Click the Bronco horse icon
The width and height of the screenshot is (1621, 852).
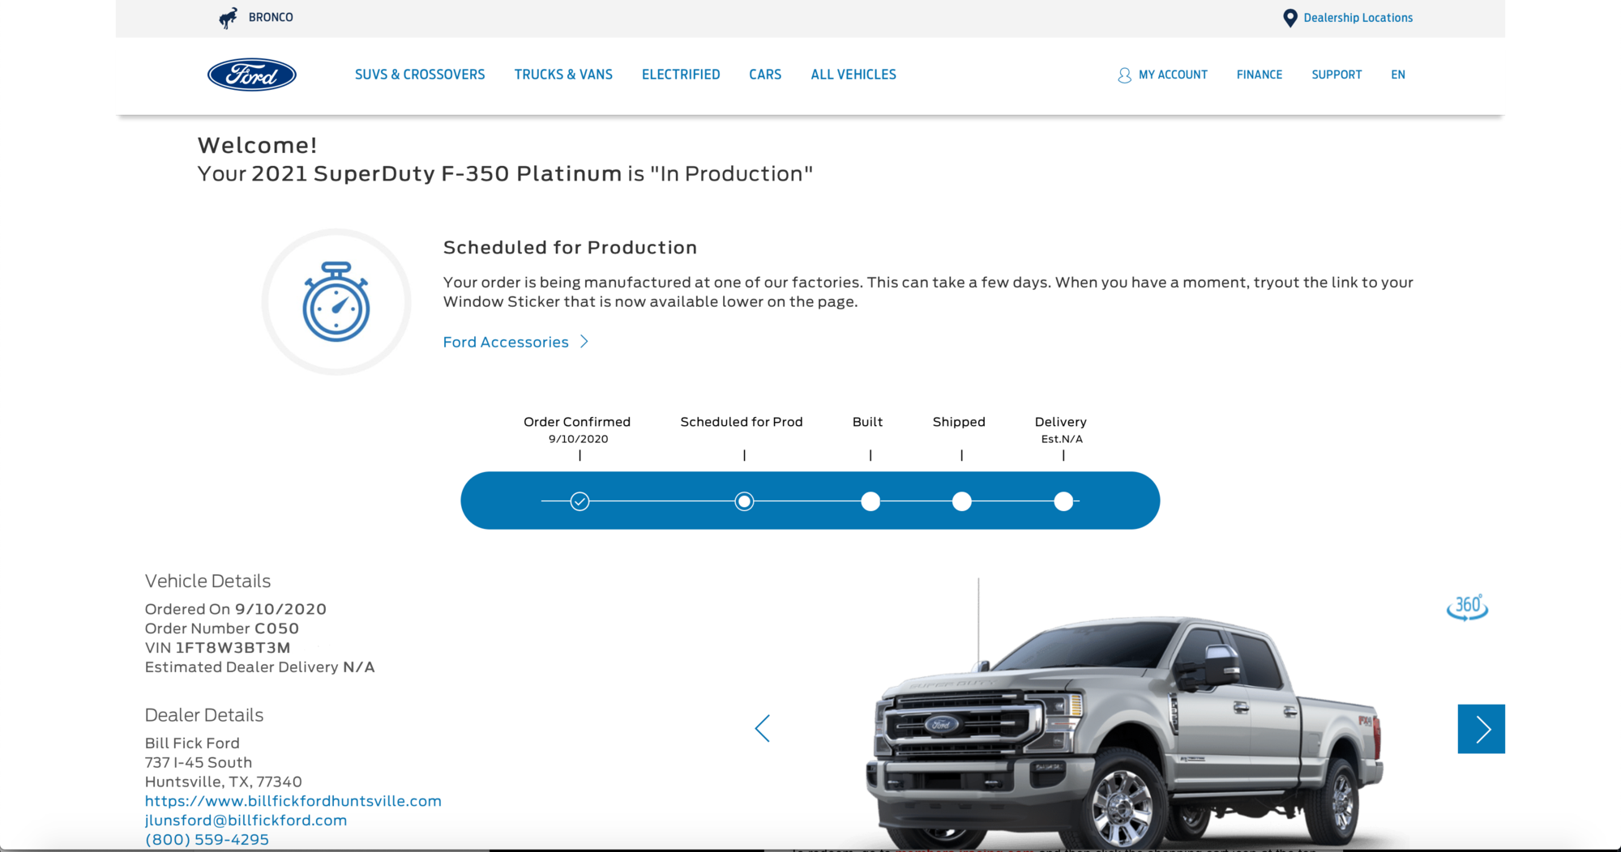(x=227, y=17)
